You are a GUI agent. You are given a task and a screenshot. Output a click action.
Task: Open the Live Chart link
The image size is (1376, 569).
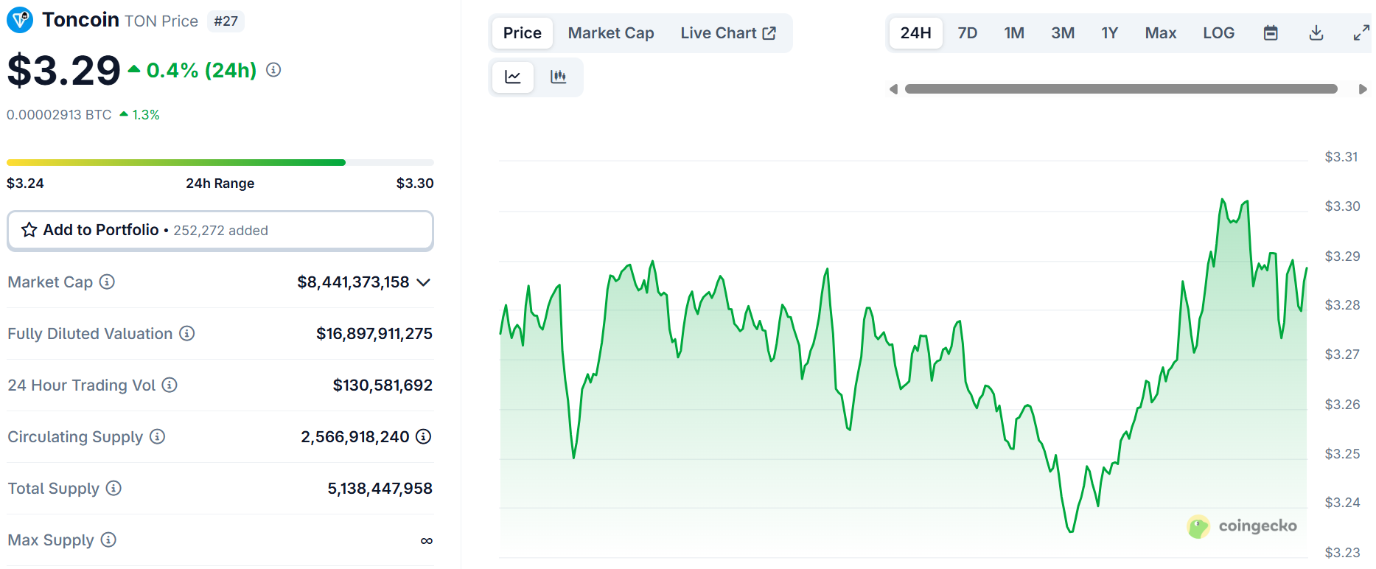point(727,33)
